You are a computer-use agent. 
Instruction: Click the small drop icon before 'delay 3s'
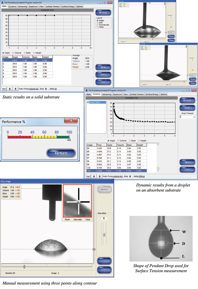(46, 89)
